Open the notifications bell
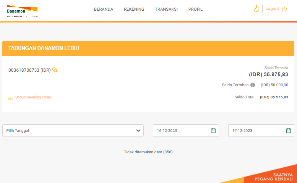The image size is (297, 183). tap(256, 9)
